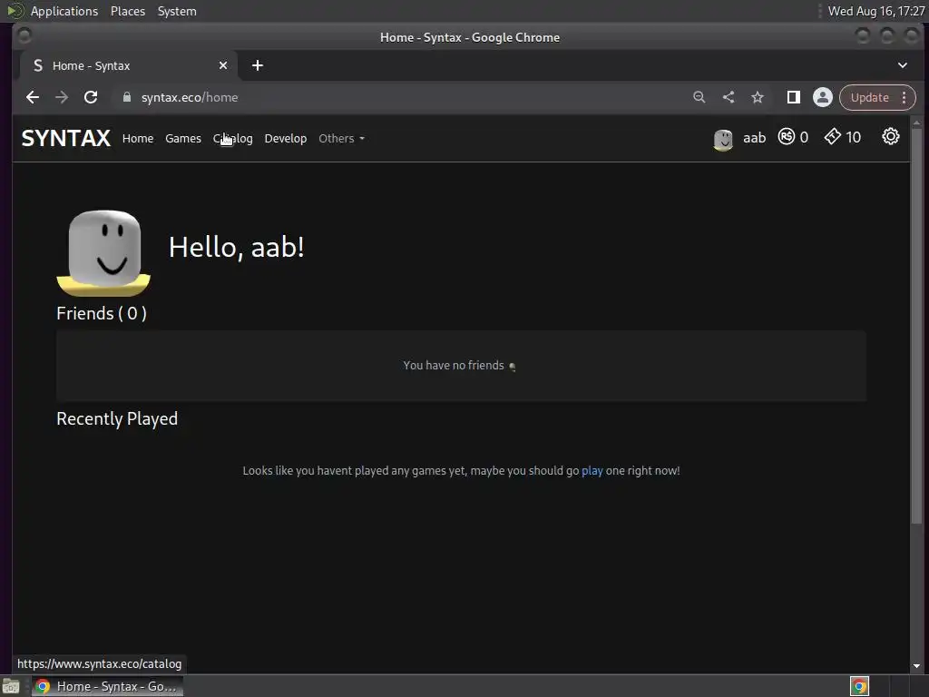Close the Home - Syntax tab
Image resolution: width=929 pixels, height=697 pixels.
point(223,65)
